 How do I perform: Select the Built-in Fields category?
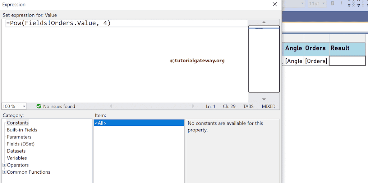pos(22,130)
